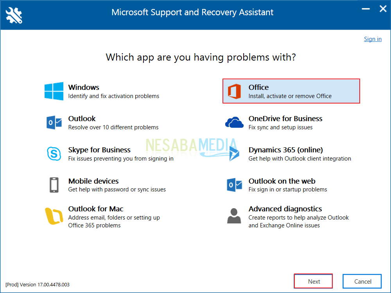The image size is (391, 293).
Task: Pick the Skype for Business icon
Action: tap(54, 154)
